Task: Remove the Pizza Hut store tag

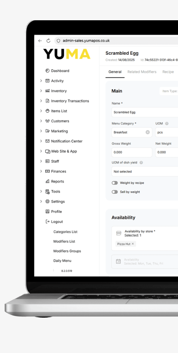Action: 133,244
